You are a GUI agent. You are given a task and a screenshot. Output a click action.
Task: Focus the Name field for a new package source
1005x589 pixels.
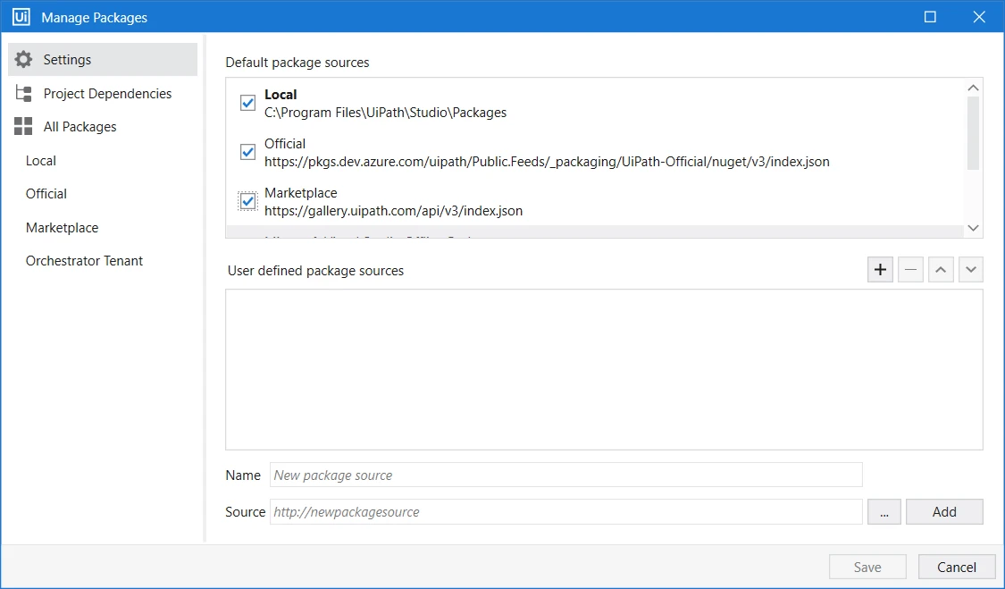[566, 475]
